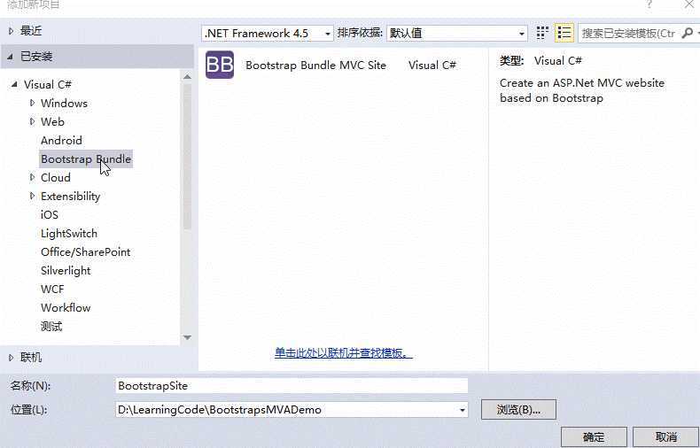Viewport: 700px width, 448px height.
Task: Open the help question mark button
Action: [649, 4]
